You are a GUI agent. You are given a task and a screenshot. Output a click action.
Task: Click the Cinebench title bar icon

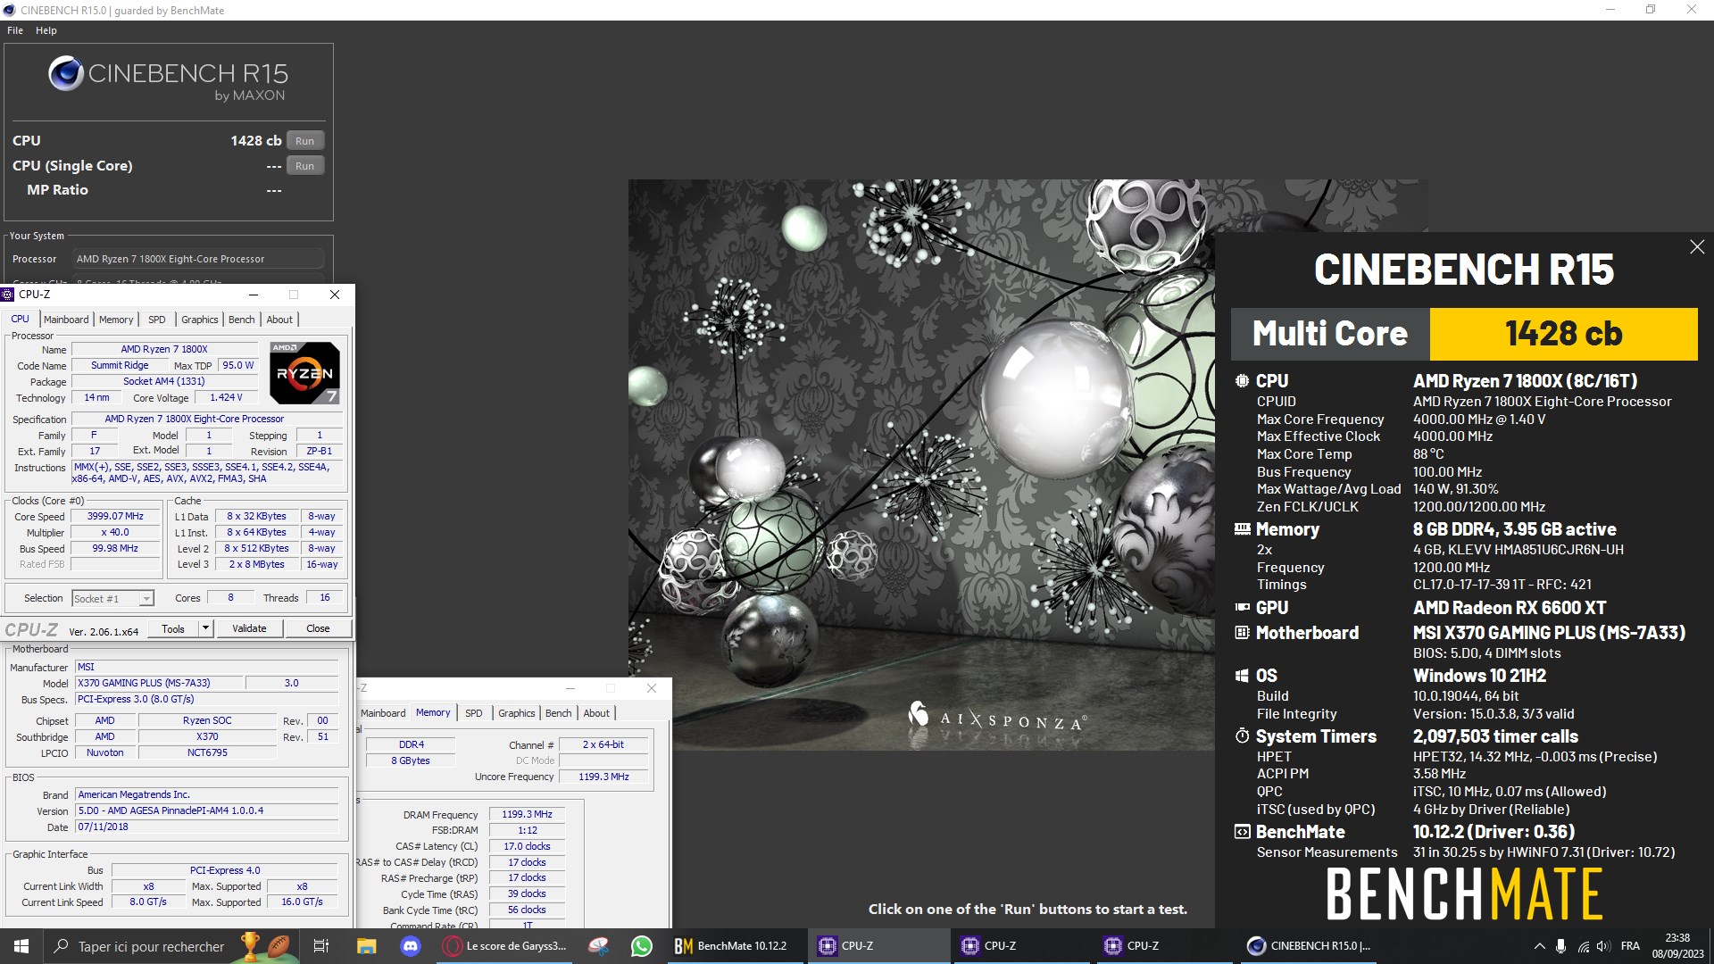point(9,10)
